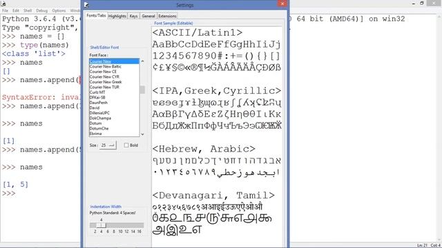Open the Edit menu in IDLE
442x248 pixels.
[x=16, y=11]
